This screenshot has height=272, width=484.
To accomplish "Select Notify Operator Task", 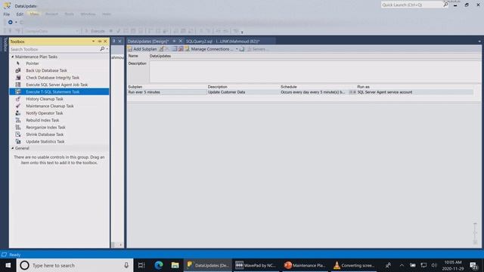I will tap(45, 113).
